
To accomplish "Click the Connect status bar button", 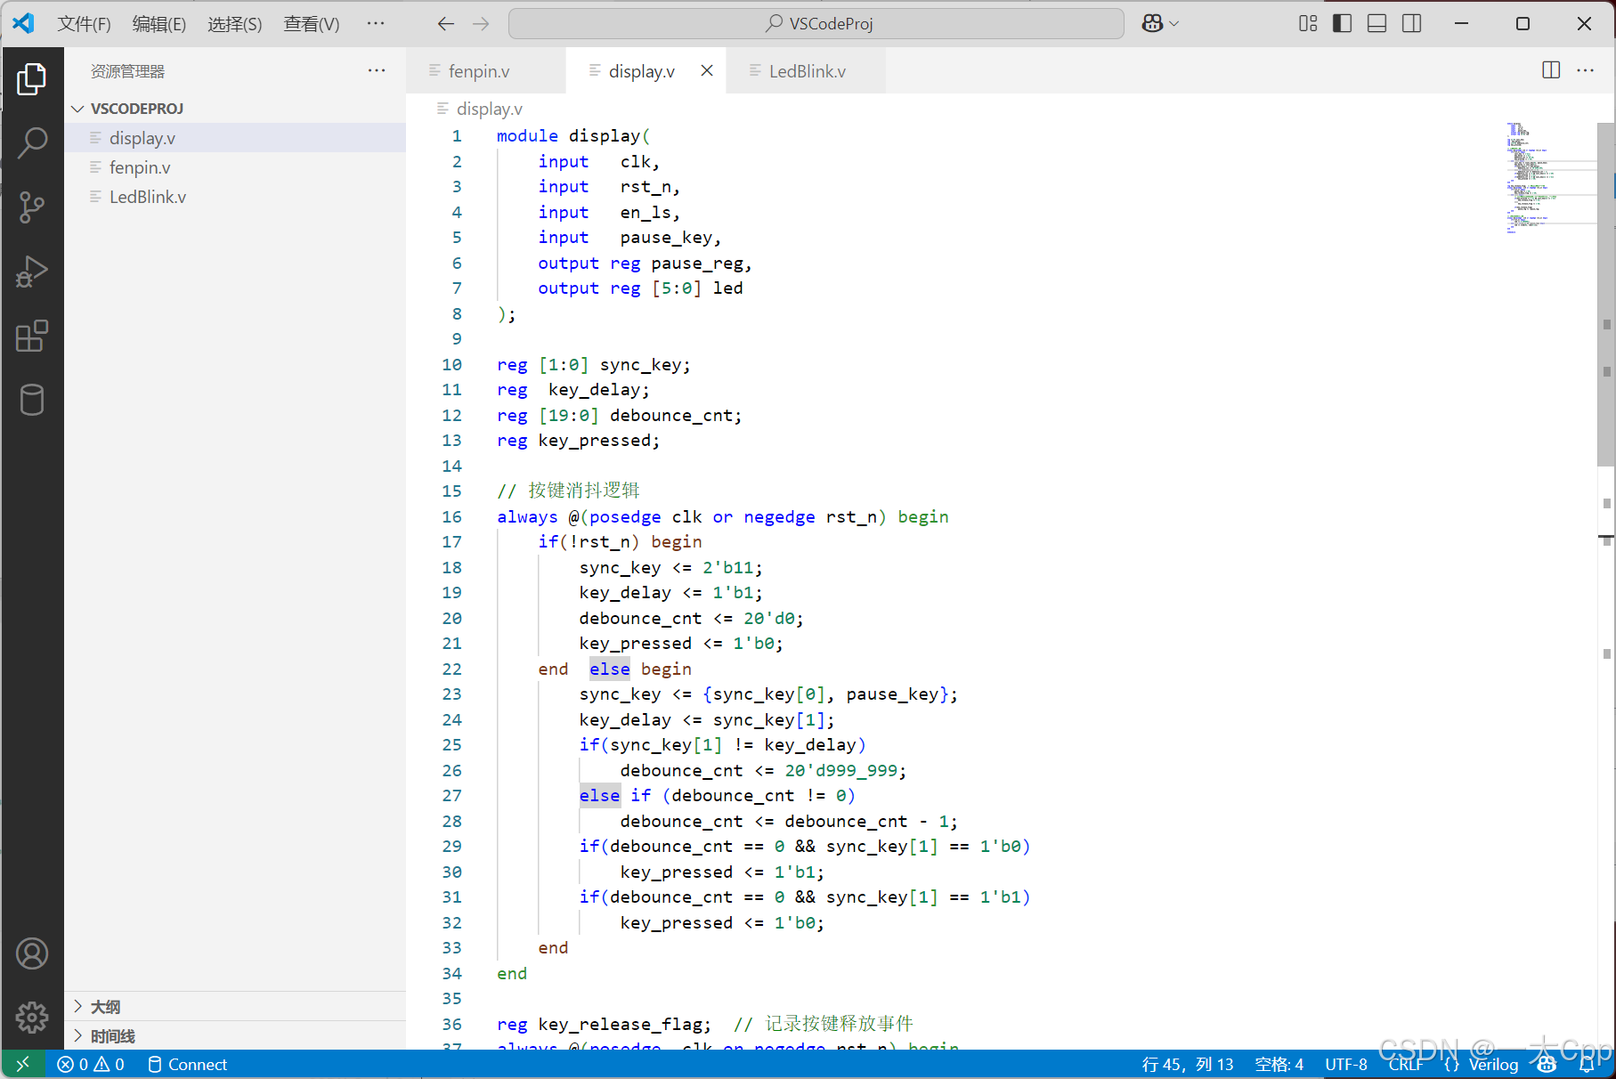I will tap(187, 1064).
